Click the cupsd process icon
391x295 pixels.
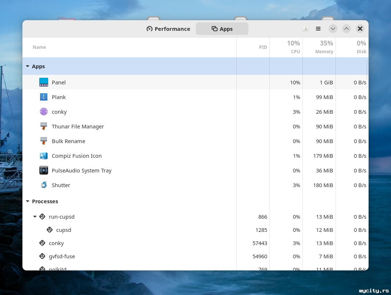click(x=50, y=230)
